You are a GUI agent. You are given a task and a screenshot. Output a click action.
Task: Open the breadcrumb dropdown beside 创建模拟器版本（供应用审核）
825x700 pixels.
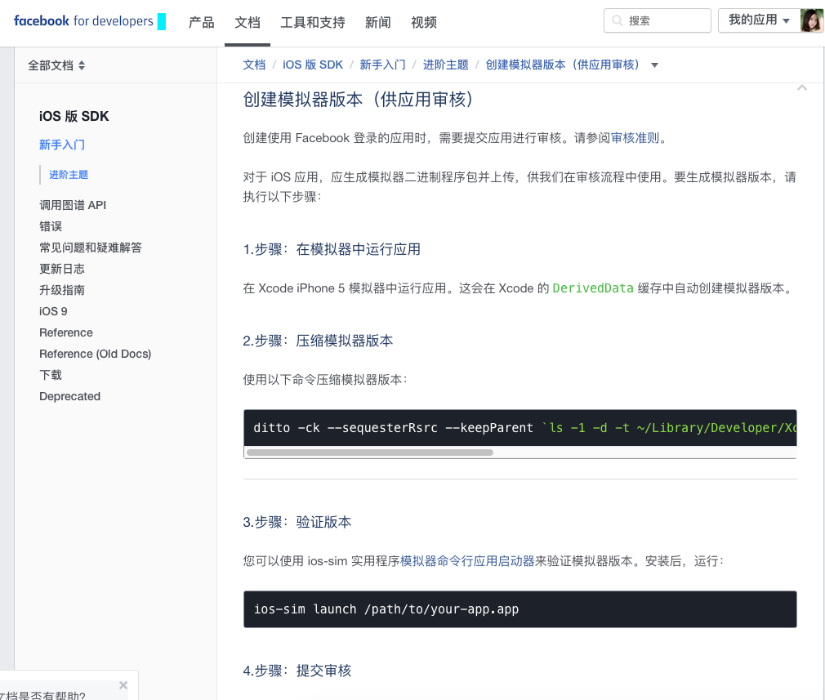point(654,65)
